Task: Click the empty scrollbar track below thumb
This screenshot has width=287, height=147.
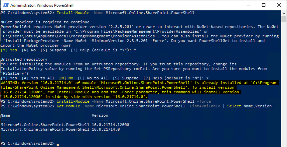Action: click(284, 84)
